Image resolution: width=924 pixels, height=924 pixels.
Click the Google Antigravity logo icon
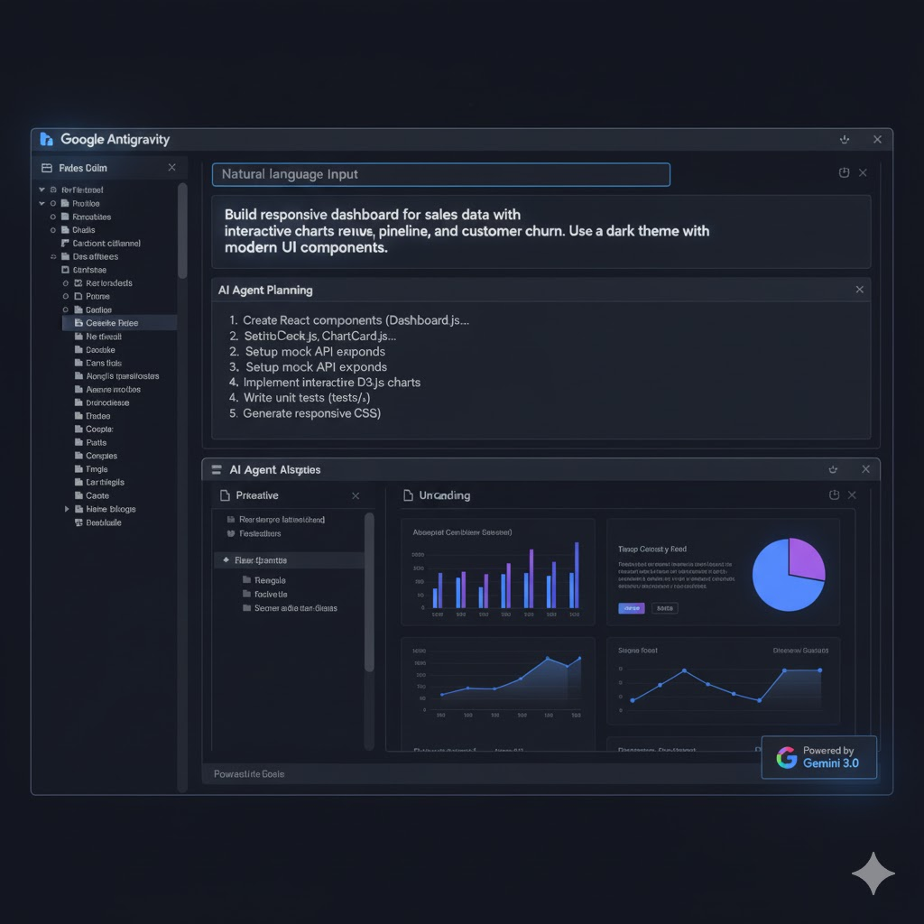point(47,140)
